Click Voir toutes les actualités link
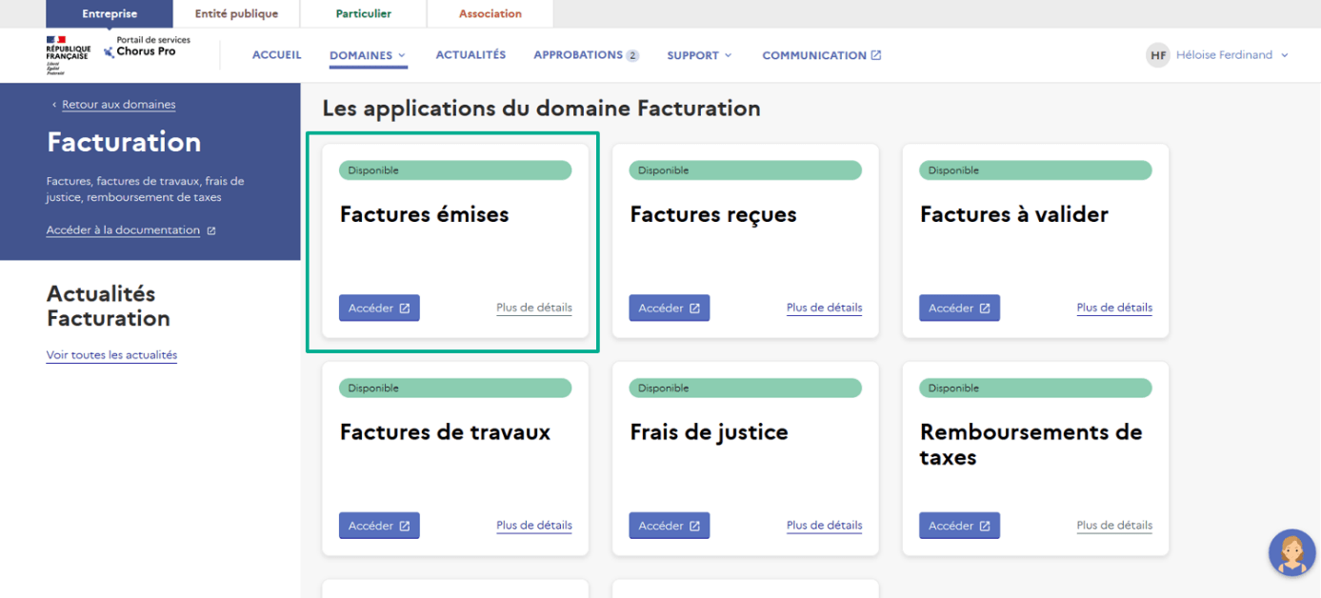 [111, 355]
